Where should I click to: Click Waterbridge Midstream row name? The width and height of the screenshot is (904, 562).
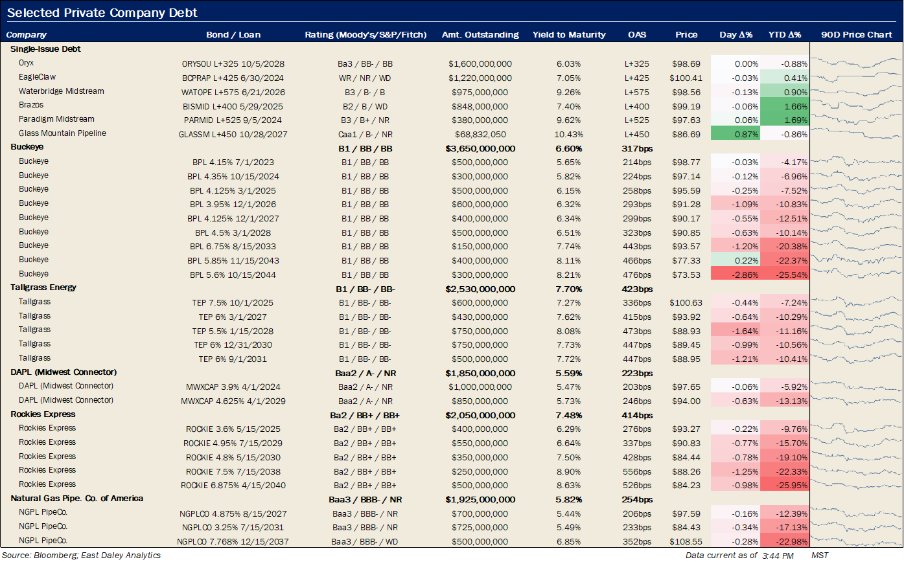coord(61,91)
